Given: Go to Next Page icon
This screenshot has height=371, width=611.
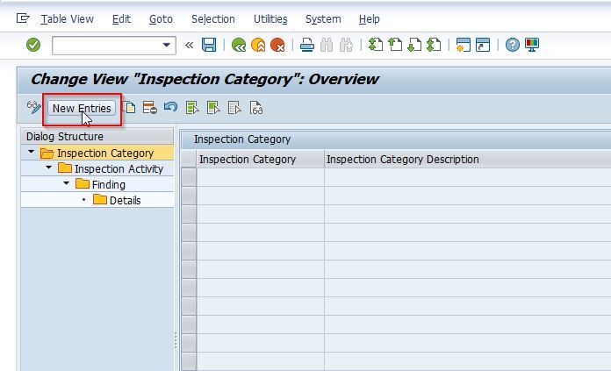Looking at the screenshot, I should (x=414, y=45).
